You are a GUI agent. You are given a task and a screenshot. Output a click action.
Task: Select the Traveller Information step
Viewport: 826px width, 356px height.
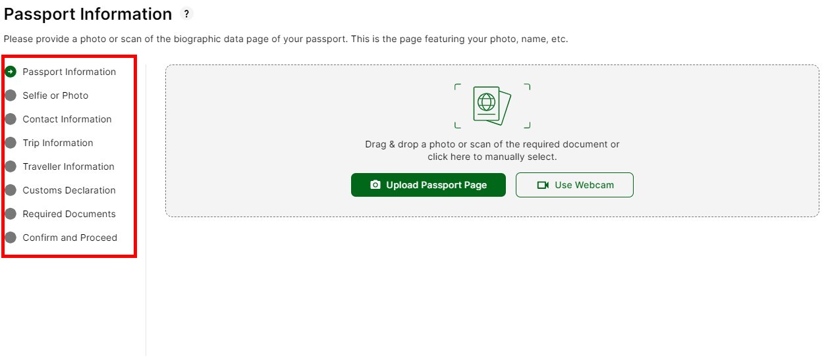[69, 166]
